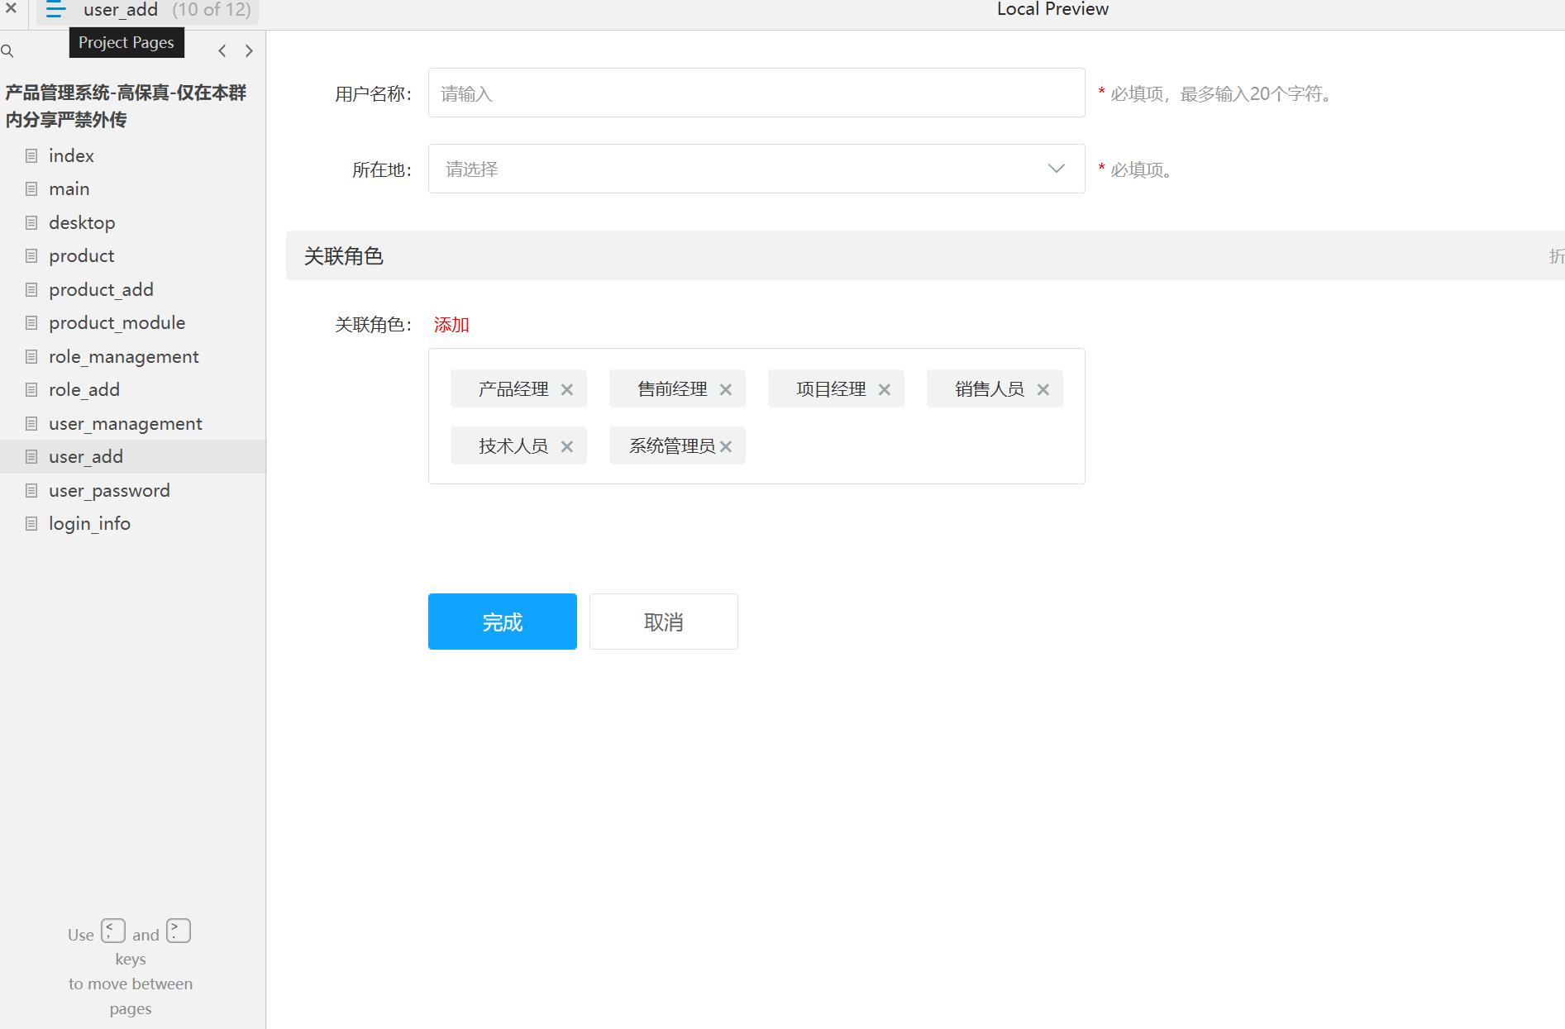Click page icon next to role_add
Image resolution: width=1565 pixels, height=1029 pixels.
coord(31,389)
